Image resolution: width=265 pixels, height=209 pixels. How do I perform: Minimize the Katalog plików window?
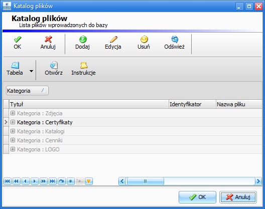239,7
